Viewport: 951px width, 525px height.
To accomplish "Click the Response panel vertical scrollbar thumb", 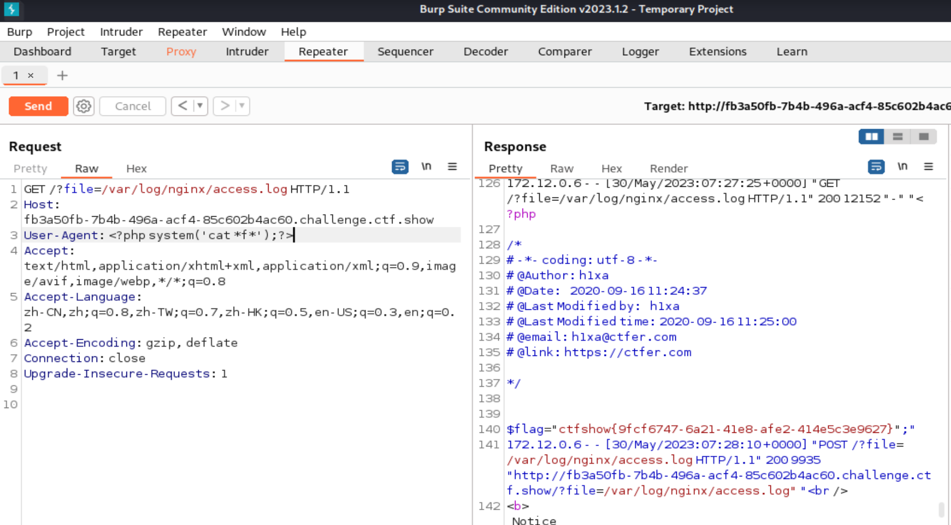I will click(941, 509).
